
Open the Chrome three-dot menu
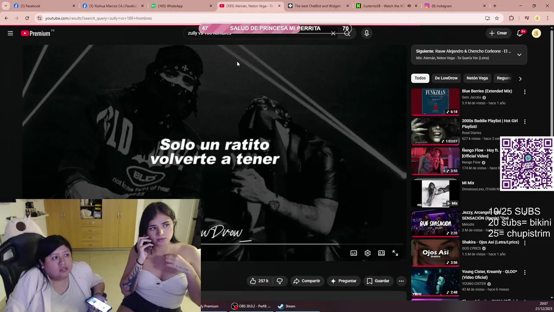548,18
